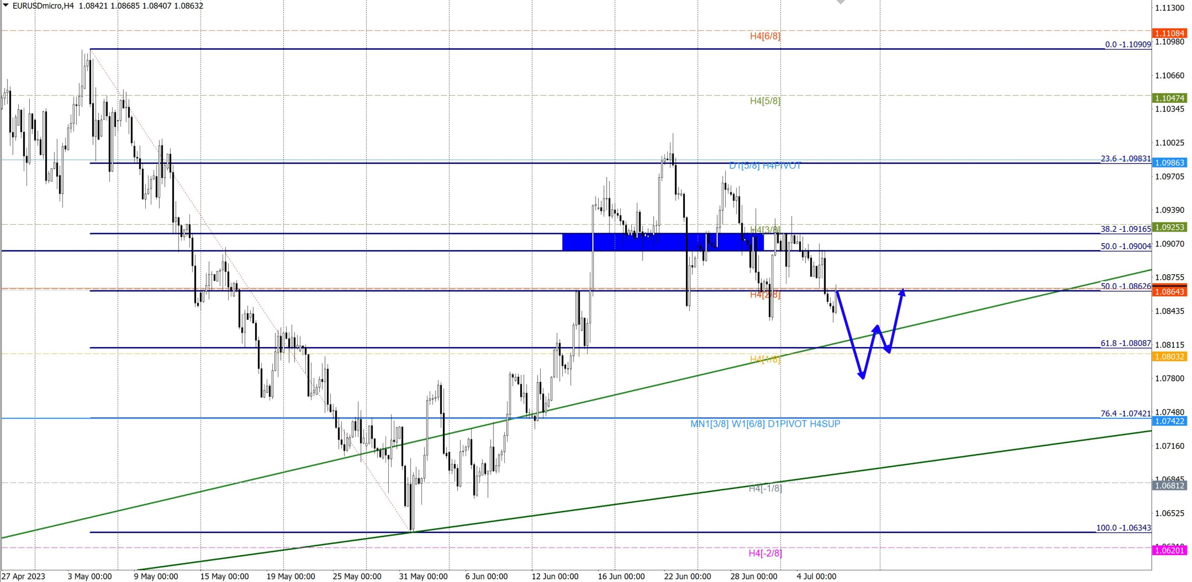
Task: Click the yellow 1.08032 price tag
Action: [x=1169, y=357]
